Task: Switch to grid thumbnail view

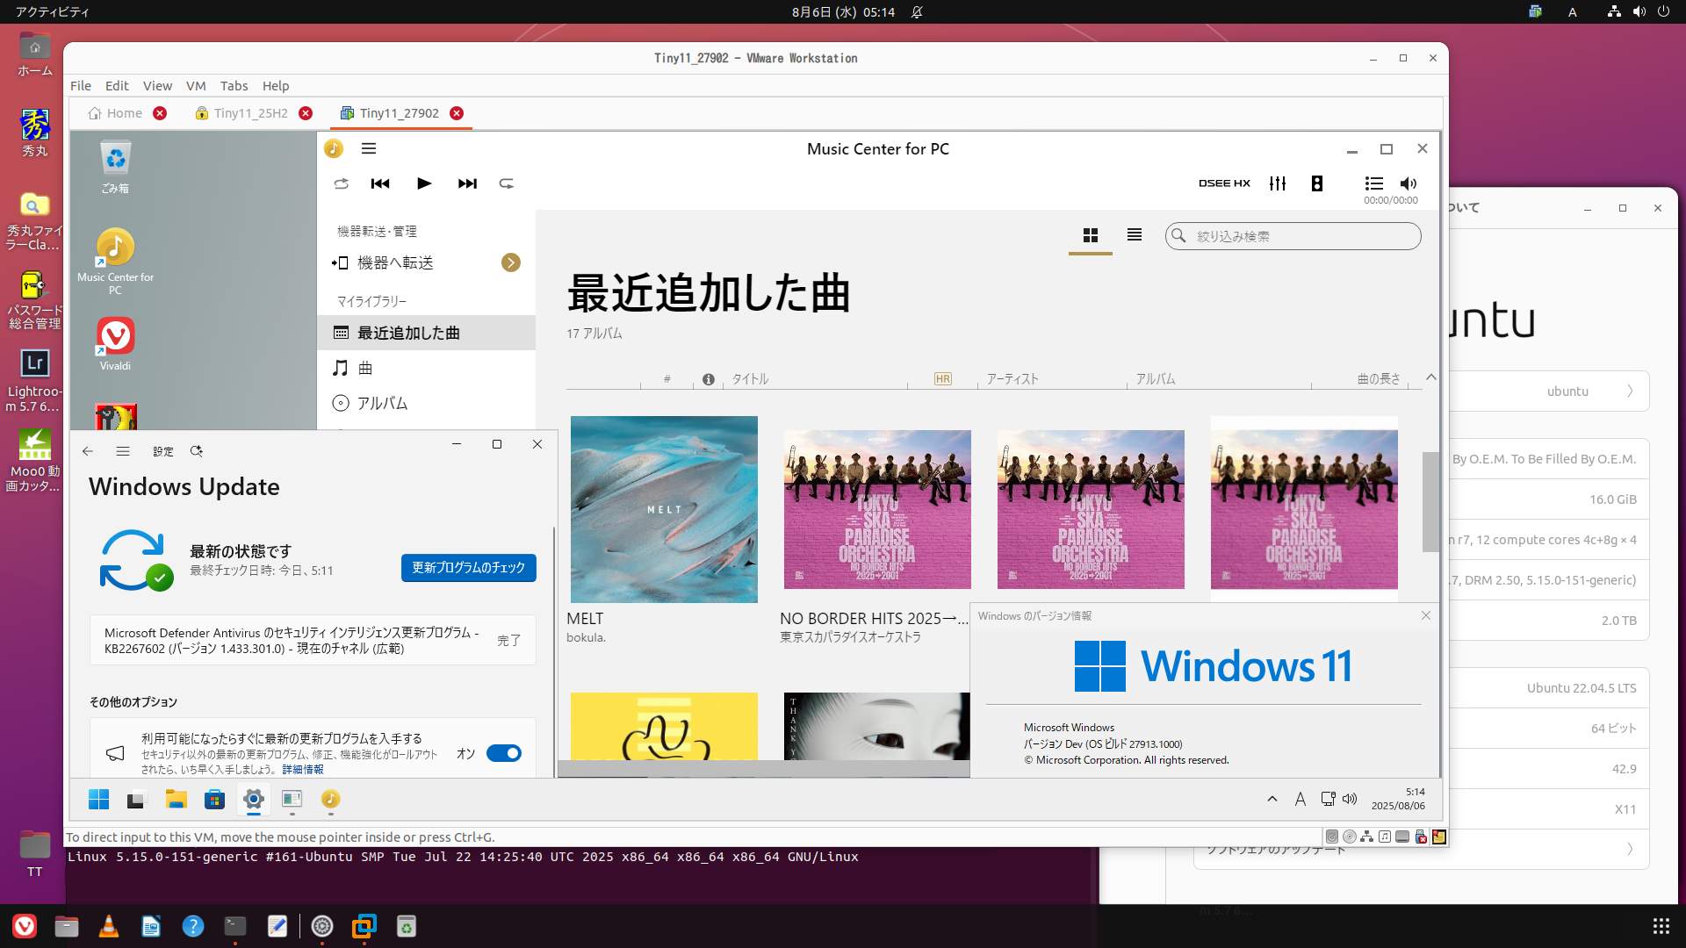Action: [1091, 235]
